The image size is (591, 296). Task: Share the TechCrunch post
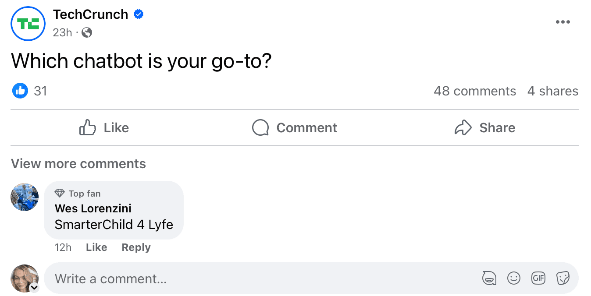coord(484,127)
